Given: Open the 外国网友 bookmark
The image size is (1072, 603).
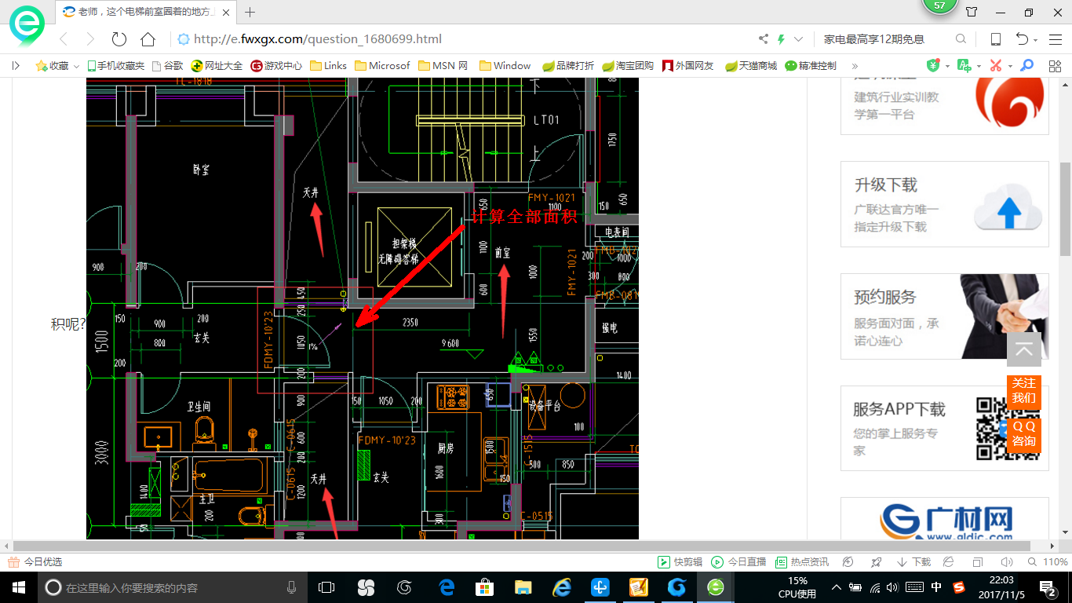Looking at the screenshot, I should tap(688, 66).
